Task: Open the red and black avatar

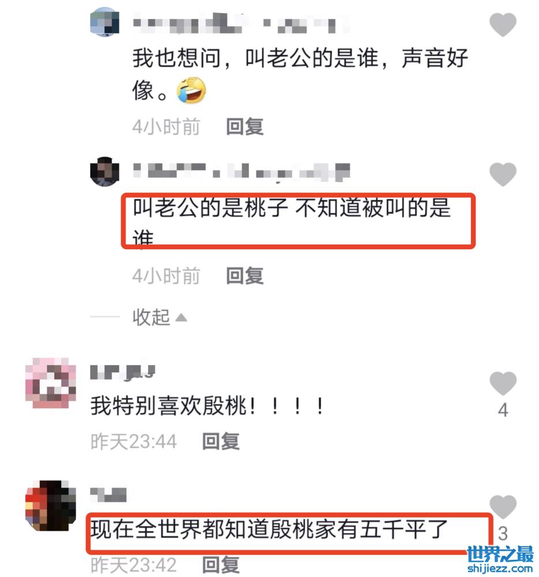Action: (51, 505)
